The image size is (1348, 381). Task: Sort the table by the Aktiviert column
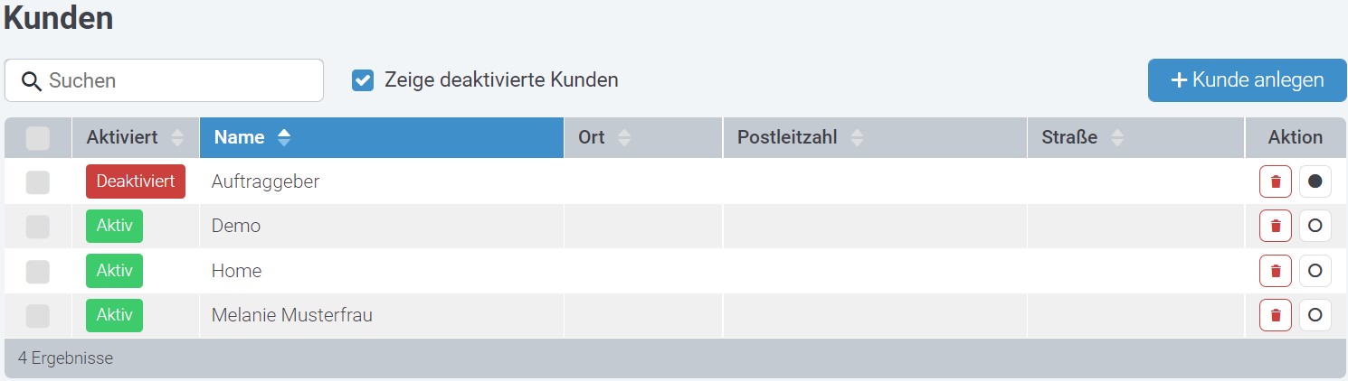coord(135,137)
